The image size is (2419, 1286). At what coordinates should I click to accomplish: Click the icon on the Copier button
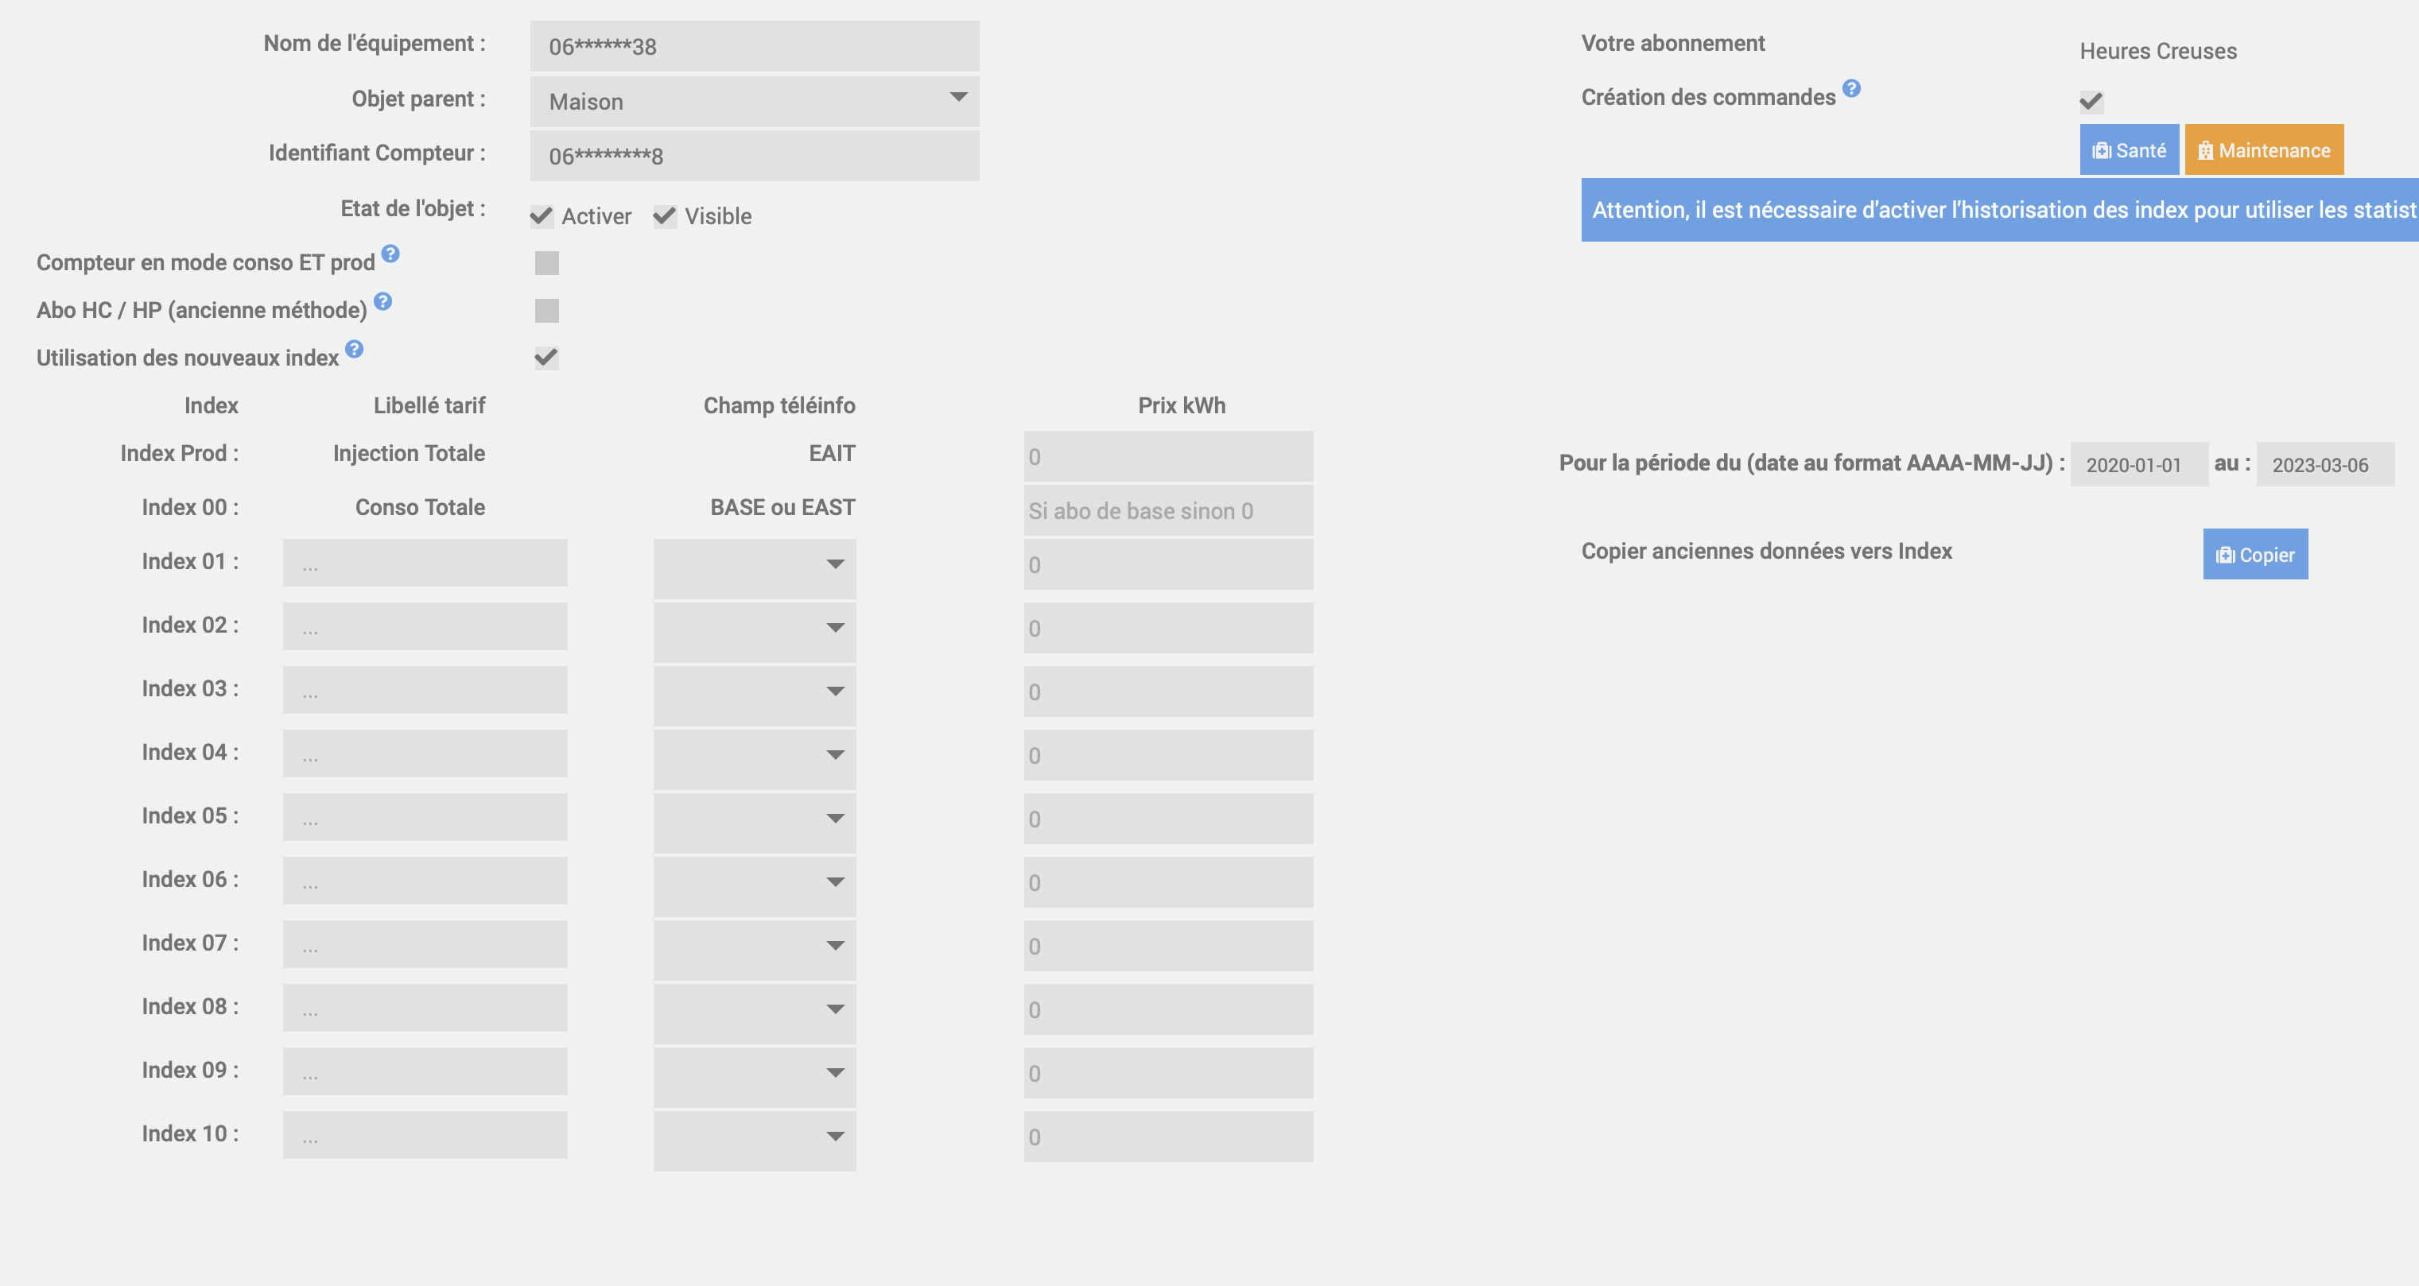pyautogui.click(x=2225, y=556)
